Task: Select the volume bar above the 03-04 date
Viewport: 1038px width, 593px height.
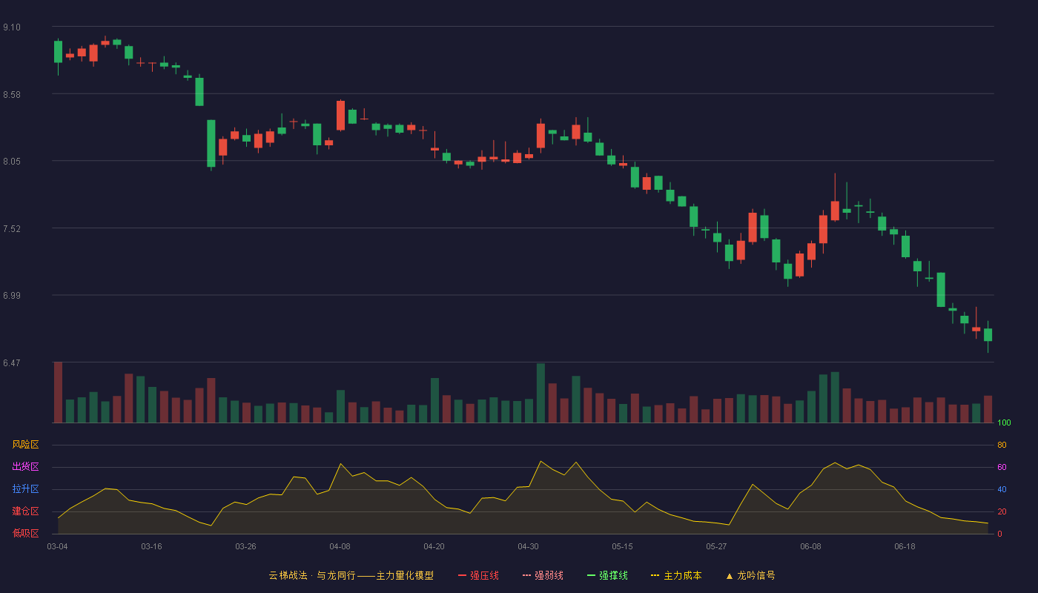Action: (x=58, y=392)
